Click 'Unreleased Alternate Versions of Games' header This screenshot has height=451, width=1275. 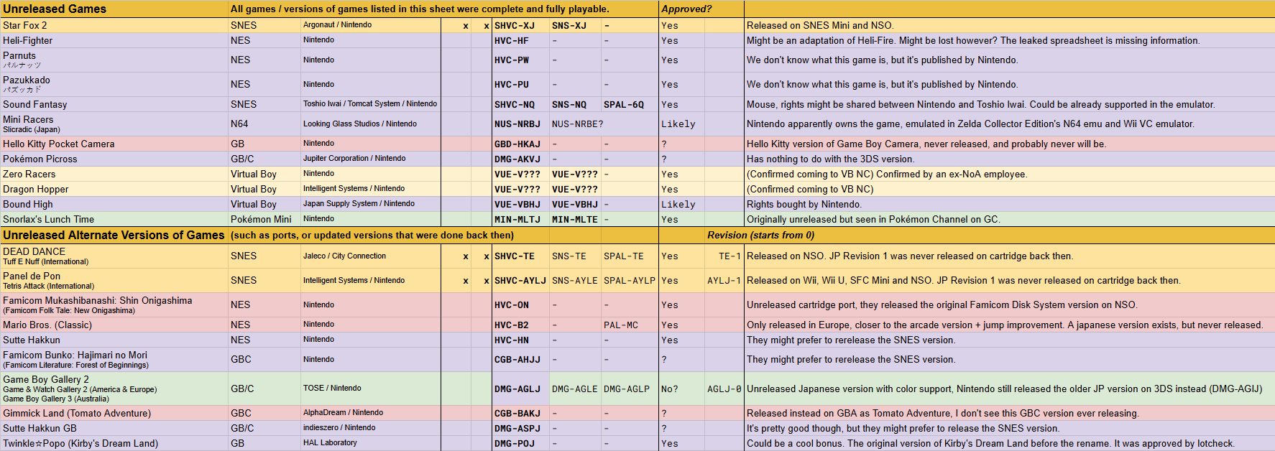click(x=114, y=235)
